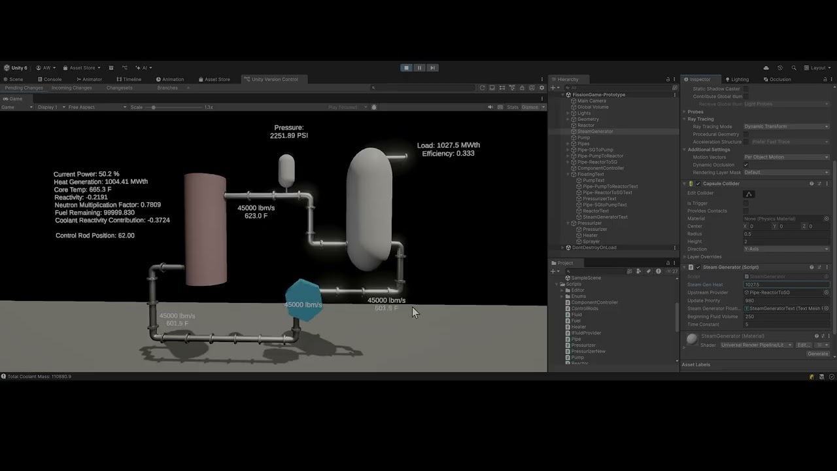Open the Undo History clock icon

(x=779, y=67)
